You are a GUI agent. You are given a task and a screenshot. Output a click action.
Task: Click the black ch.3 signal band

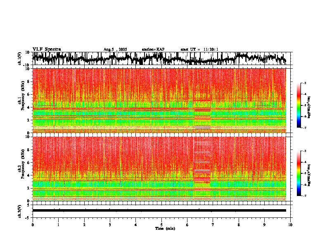coord(159,210)
